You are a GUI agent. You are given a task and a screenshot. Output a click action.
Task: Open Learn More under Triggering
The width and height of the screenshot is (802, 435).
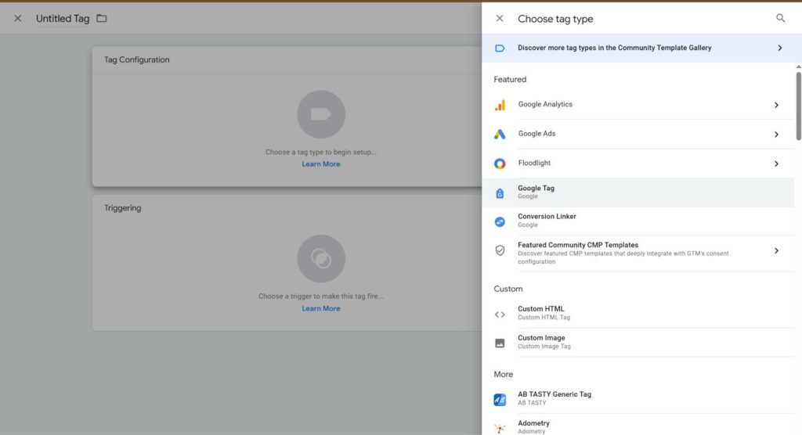320,309
